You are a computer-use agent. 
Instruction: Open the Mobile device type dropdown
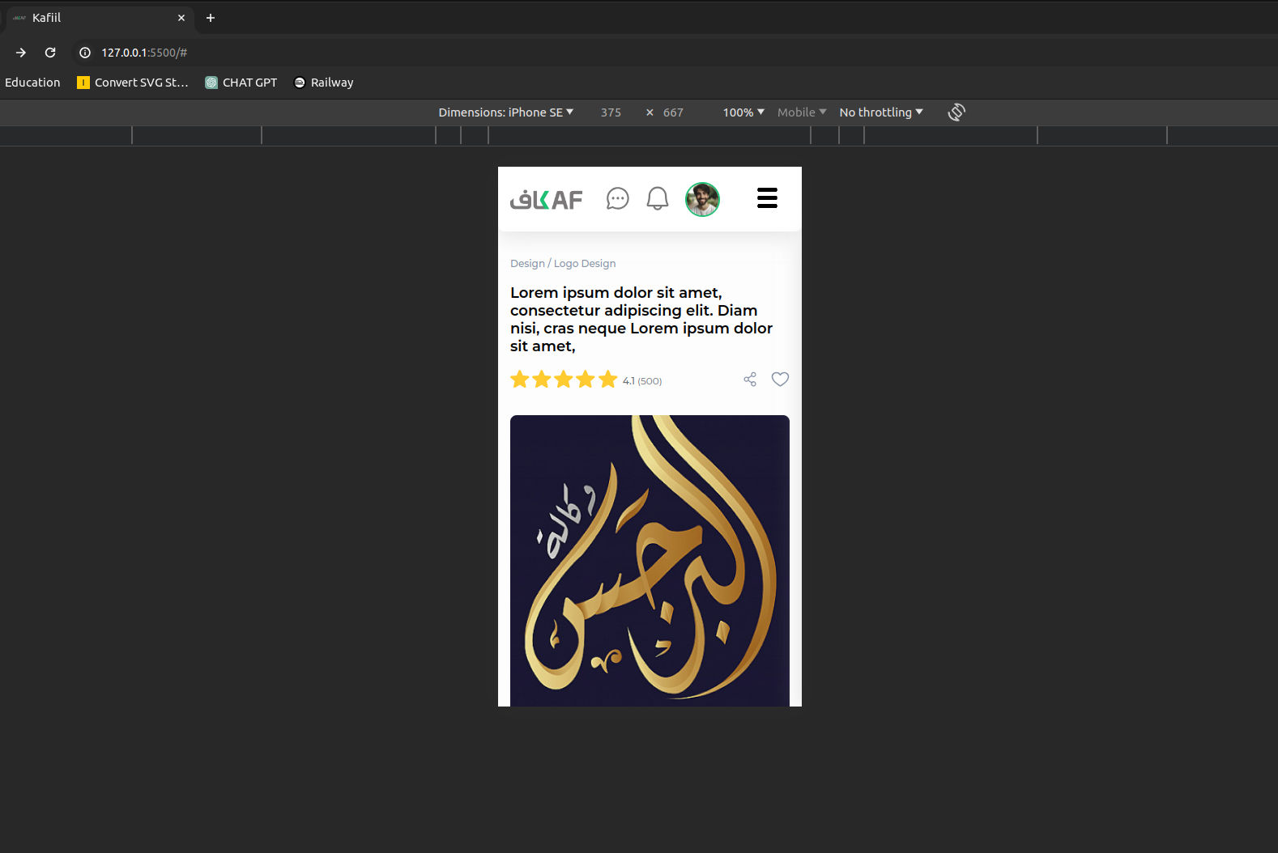point(802,112)
